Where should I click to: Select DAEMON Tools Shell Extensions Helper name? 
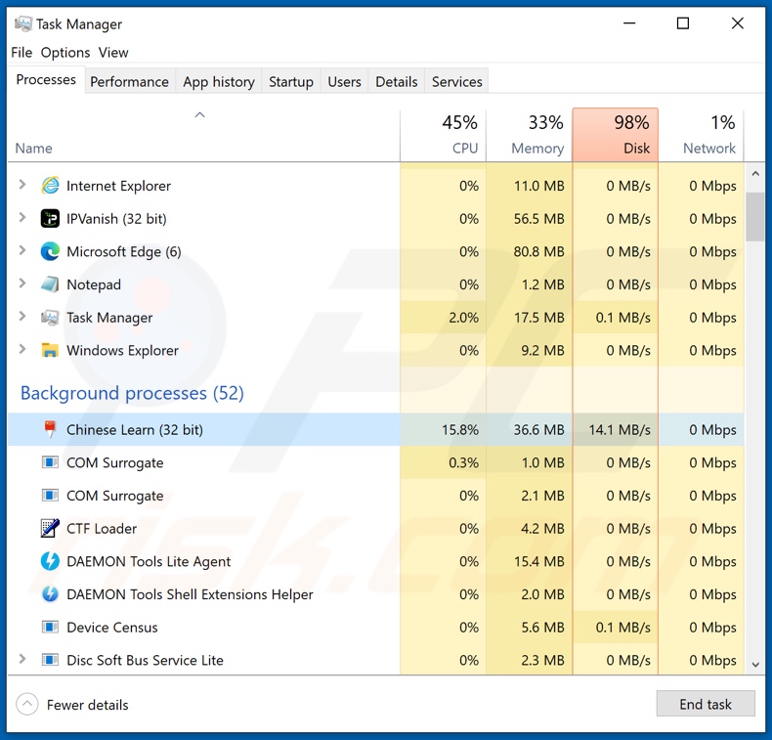(x=190, y=594)
